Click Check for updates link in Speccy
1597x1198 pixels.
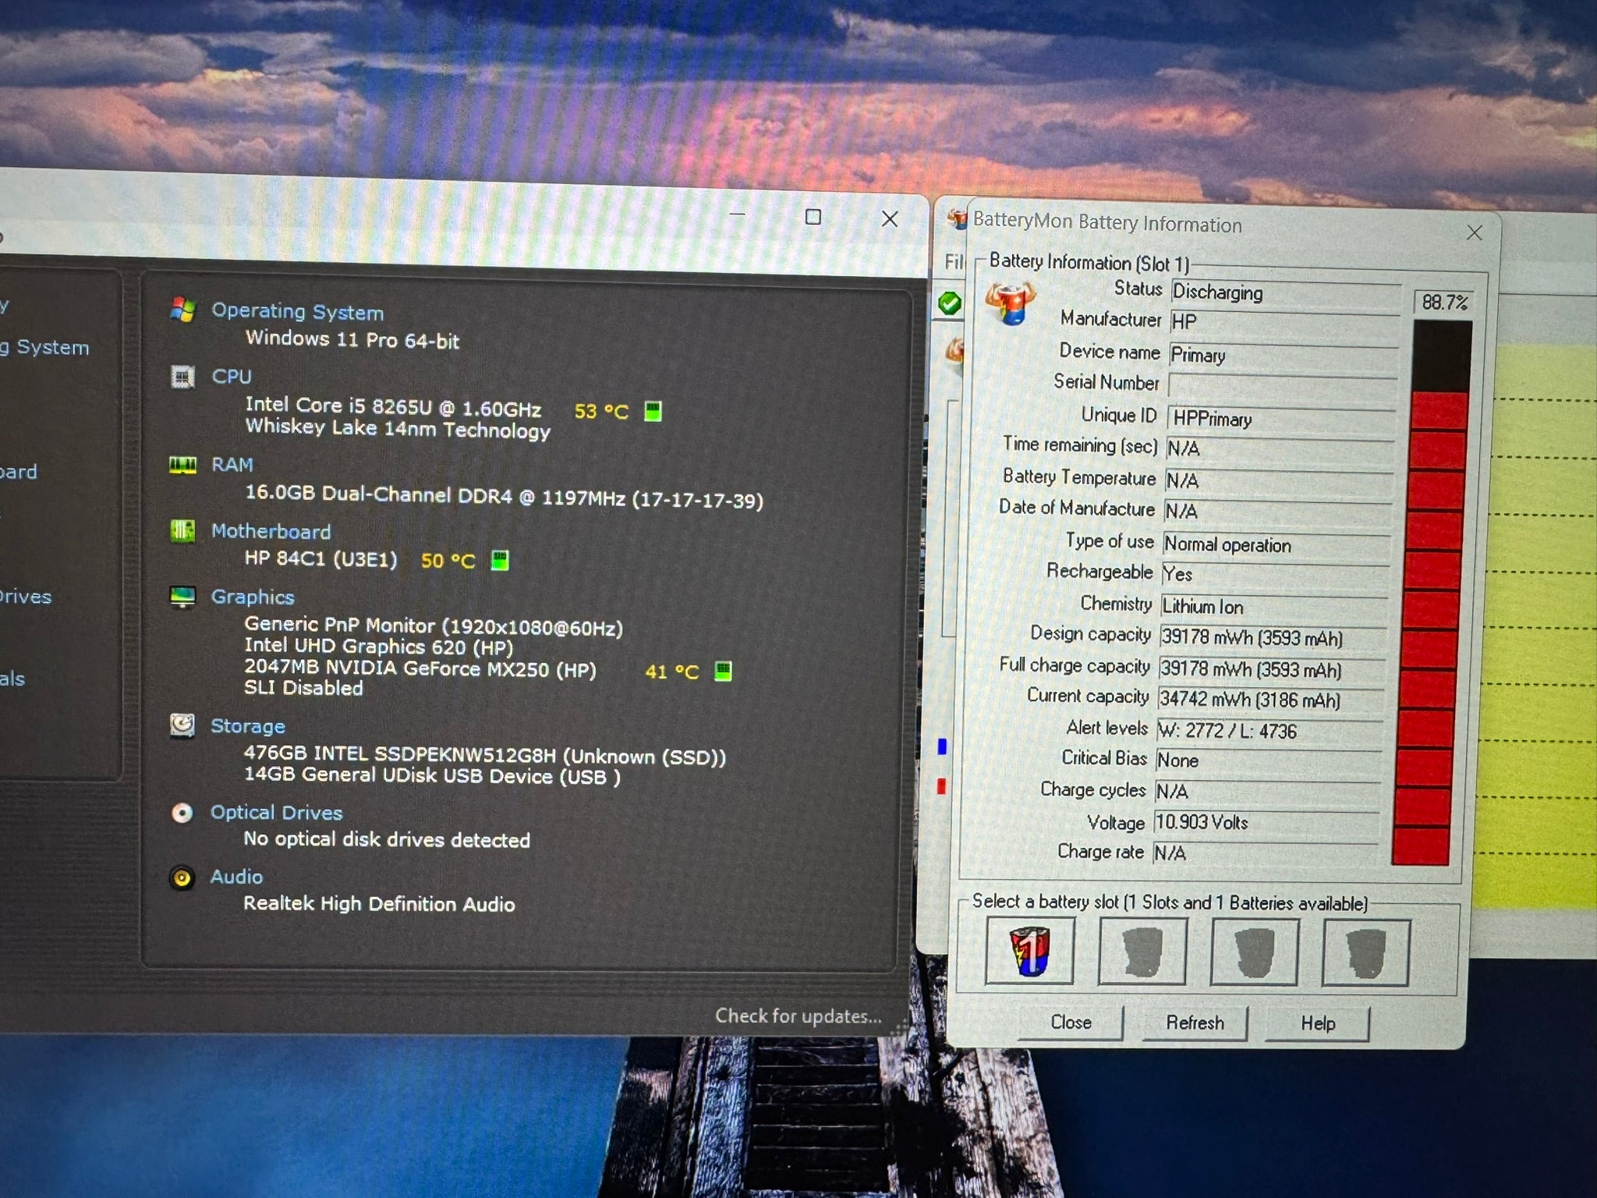click(x=798, y=1016)
